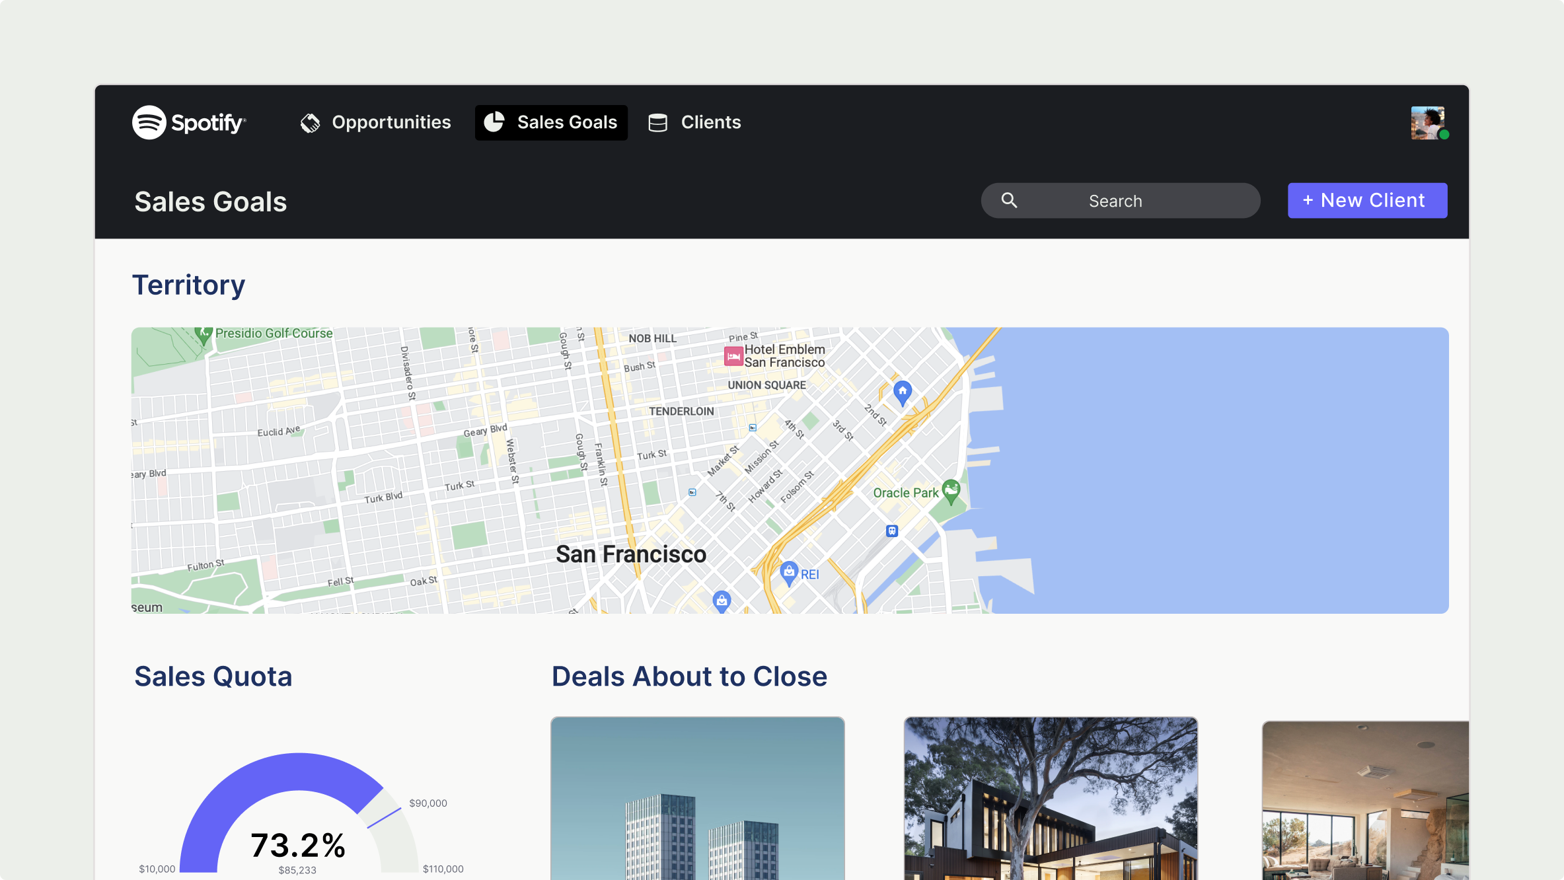The image size is (1564, 880).
Task: Click the Spotify logo
Action: click(188, 122)
